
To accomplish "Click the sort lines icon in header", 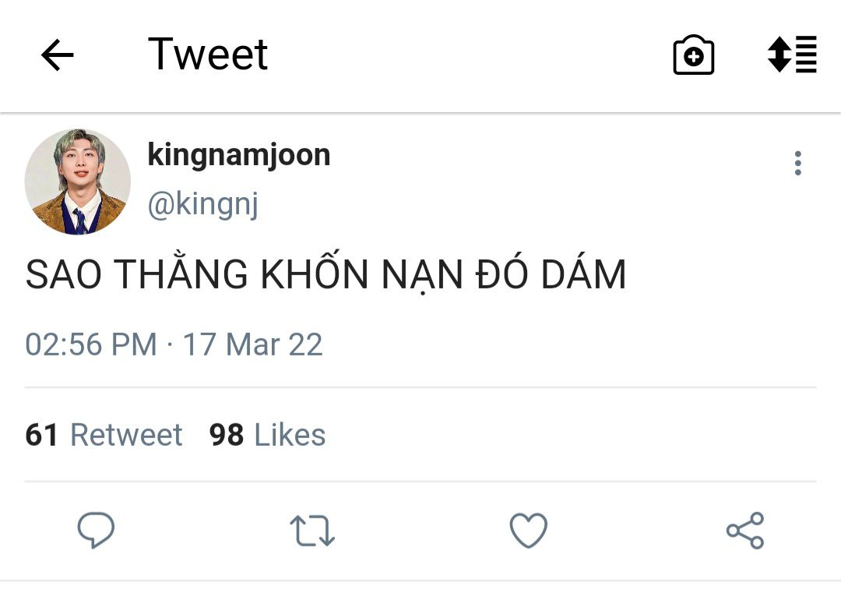I will (x=792, y=55).
